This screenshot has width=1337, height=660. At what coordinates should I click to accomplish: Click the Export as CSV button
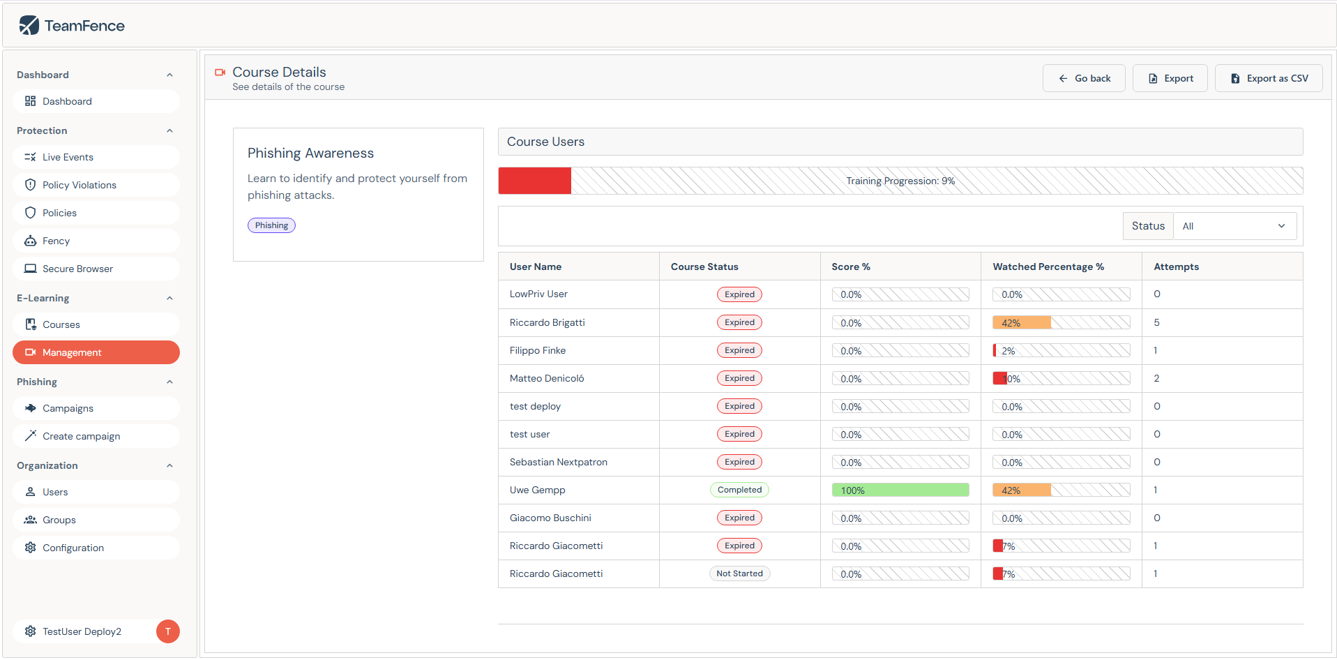[1269, 78]
